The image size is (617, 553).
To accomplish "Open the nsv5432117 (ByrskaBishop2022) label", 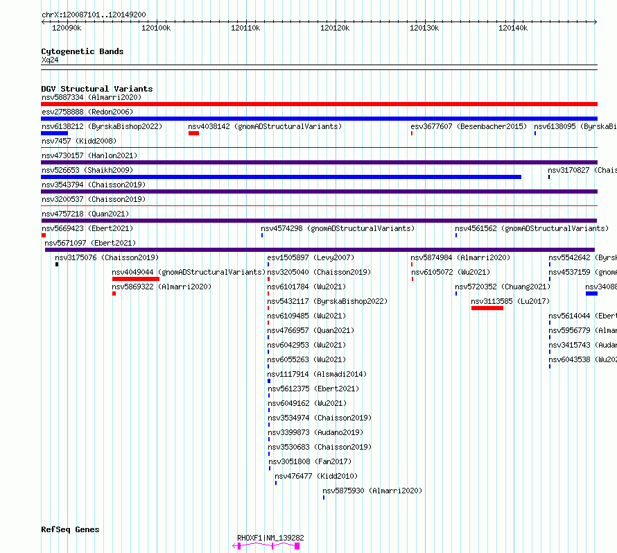I will coord(327,301).
